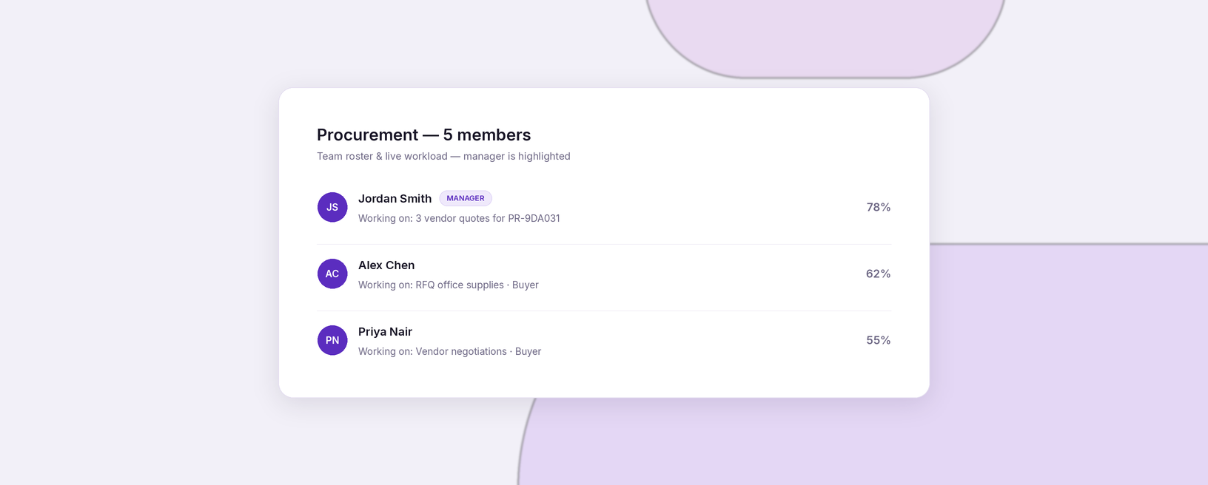Click Priya Nair's PN avatar
Image resolution: width=1208 pixels, height=485 pixels.
(332, 340)
